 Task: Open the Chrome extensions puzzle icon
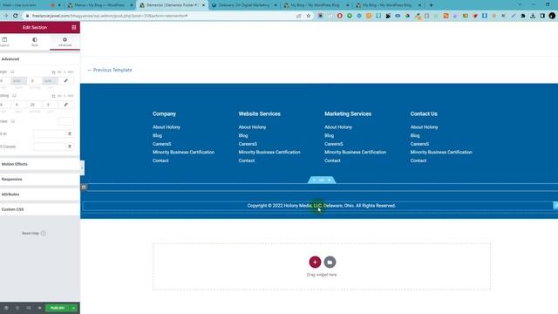[523, 16]
